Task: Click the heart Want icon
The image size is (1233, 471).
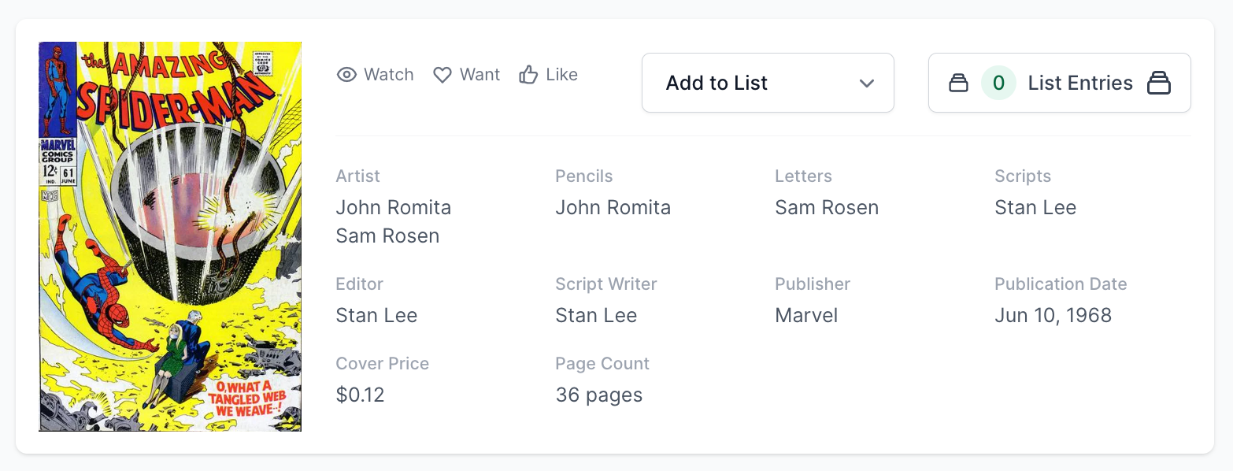Action: 442,75
